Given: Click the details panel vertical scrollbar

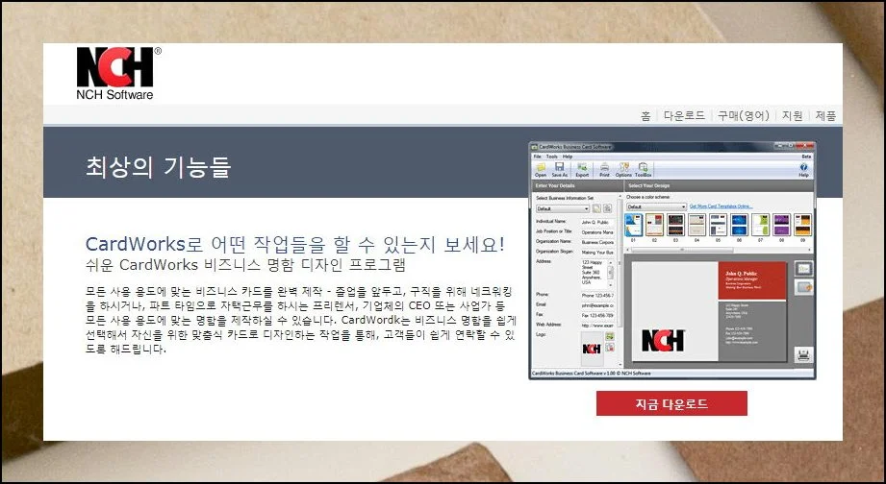Looking at the screenshot, I should [620, 279].
